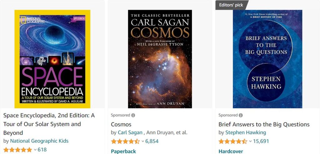Expand rating breakdown arrow for Brief Answers
Viewport: 320px width, 154px height.
(x=250, y=141)
